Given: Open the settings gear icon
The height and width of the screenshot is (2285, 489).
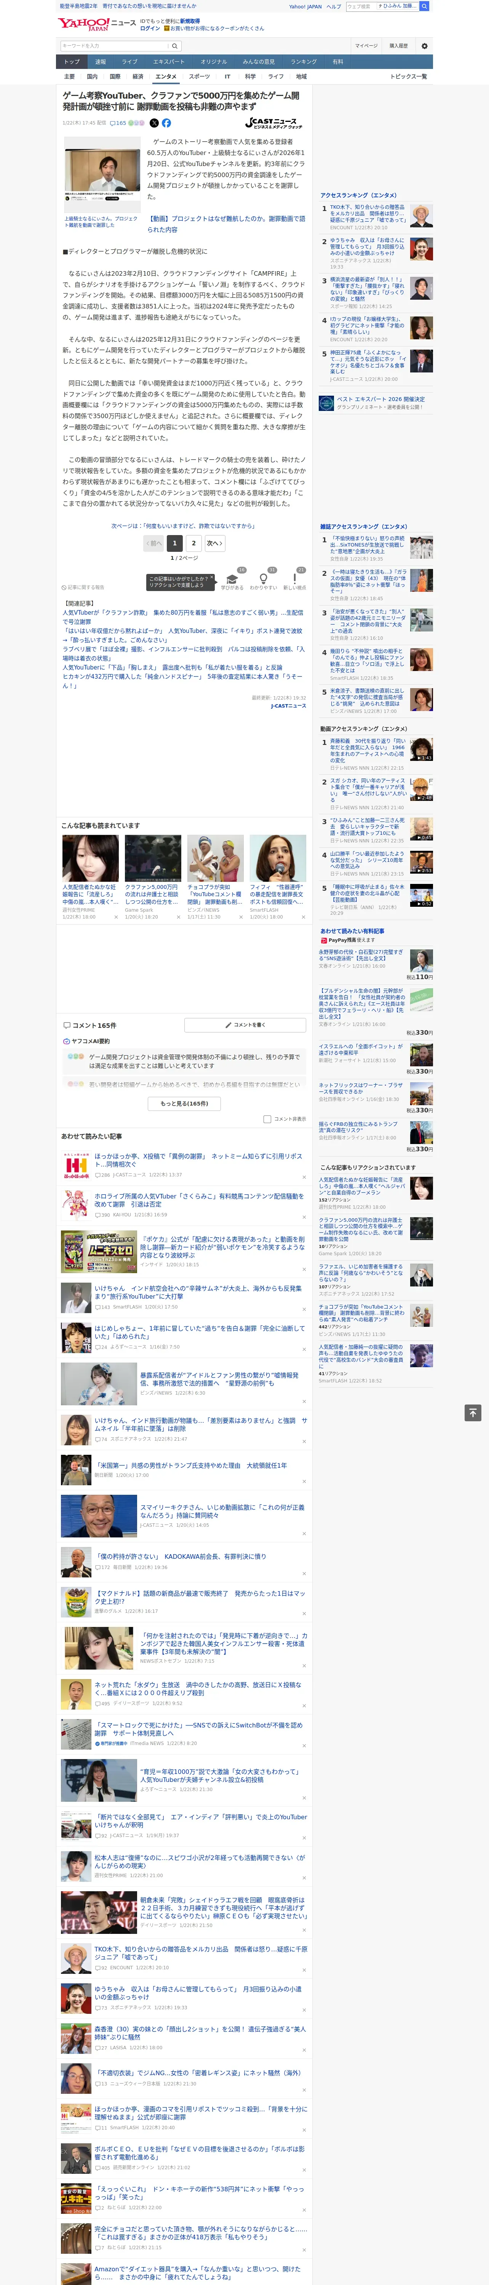Looking at the screenshot, I should (x=424, y=45).
